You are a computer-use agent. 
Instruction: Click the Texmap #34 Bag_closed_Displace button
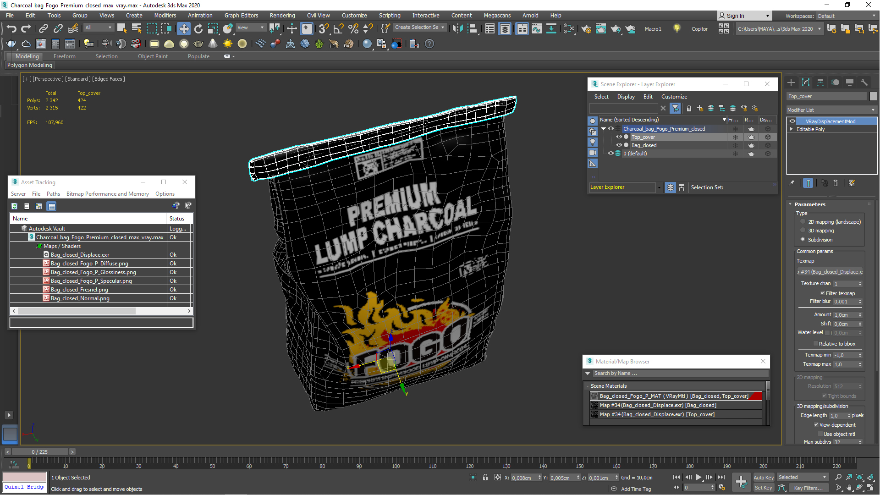pos(830,272)
